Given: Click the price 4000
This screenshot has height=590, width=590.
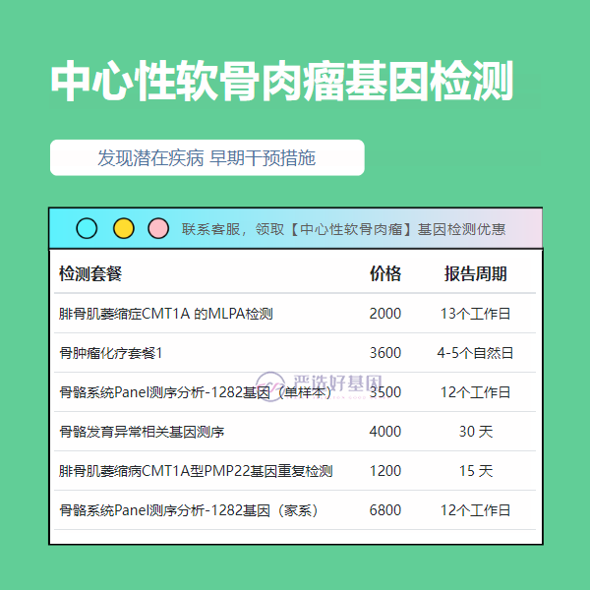Looking at the screenshot, I should (x=385, y=432).
